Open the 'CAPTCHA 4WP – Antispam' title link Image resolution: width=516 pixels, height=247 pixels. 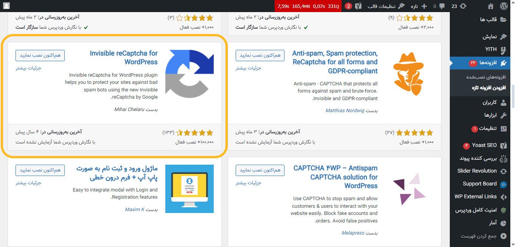coord(335,177)
